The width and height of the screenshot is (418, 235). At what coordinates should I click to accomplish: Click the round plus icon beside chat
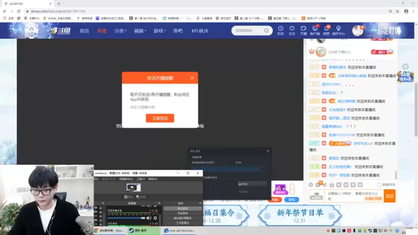405,67
